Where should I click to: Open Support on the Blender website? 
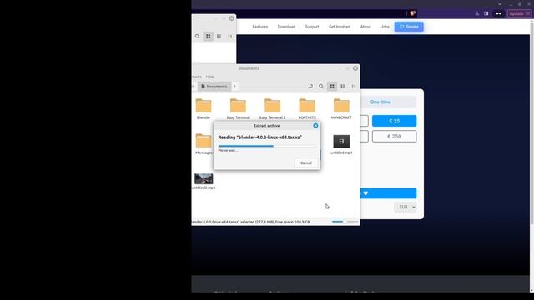312,27
